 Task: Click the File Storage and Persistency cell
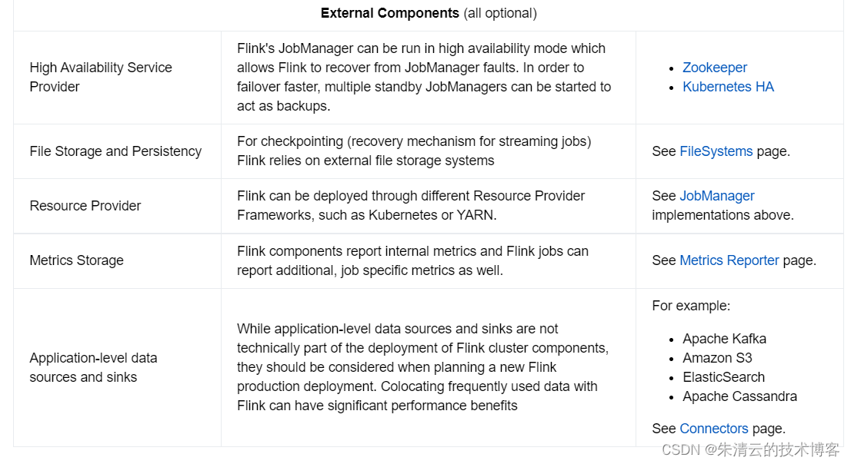[x=115, y=151]
